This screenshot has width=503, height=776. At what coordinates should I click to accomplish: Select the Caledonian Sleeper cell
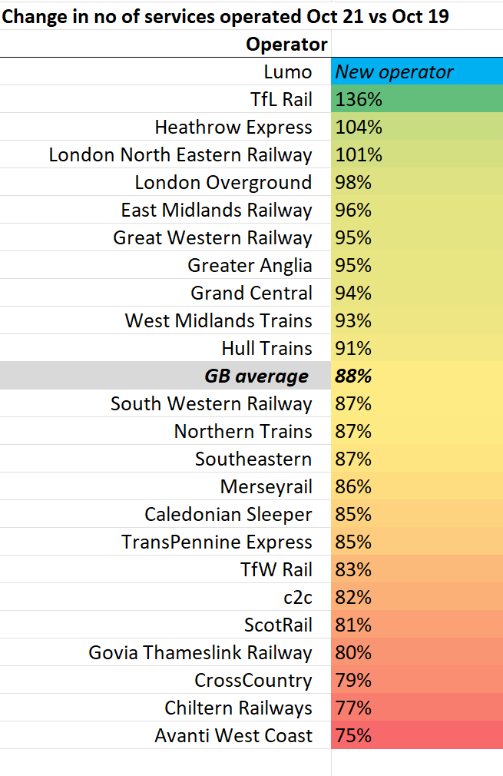pyautogui.click(x=165, y=514)
